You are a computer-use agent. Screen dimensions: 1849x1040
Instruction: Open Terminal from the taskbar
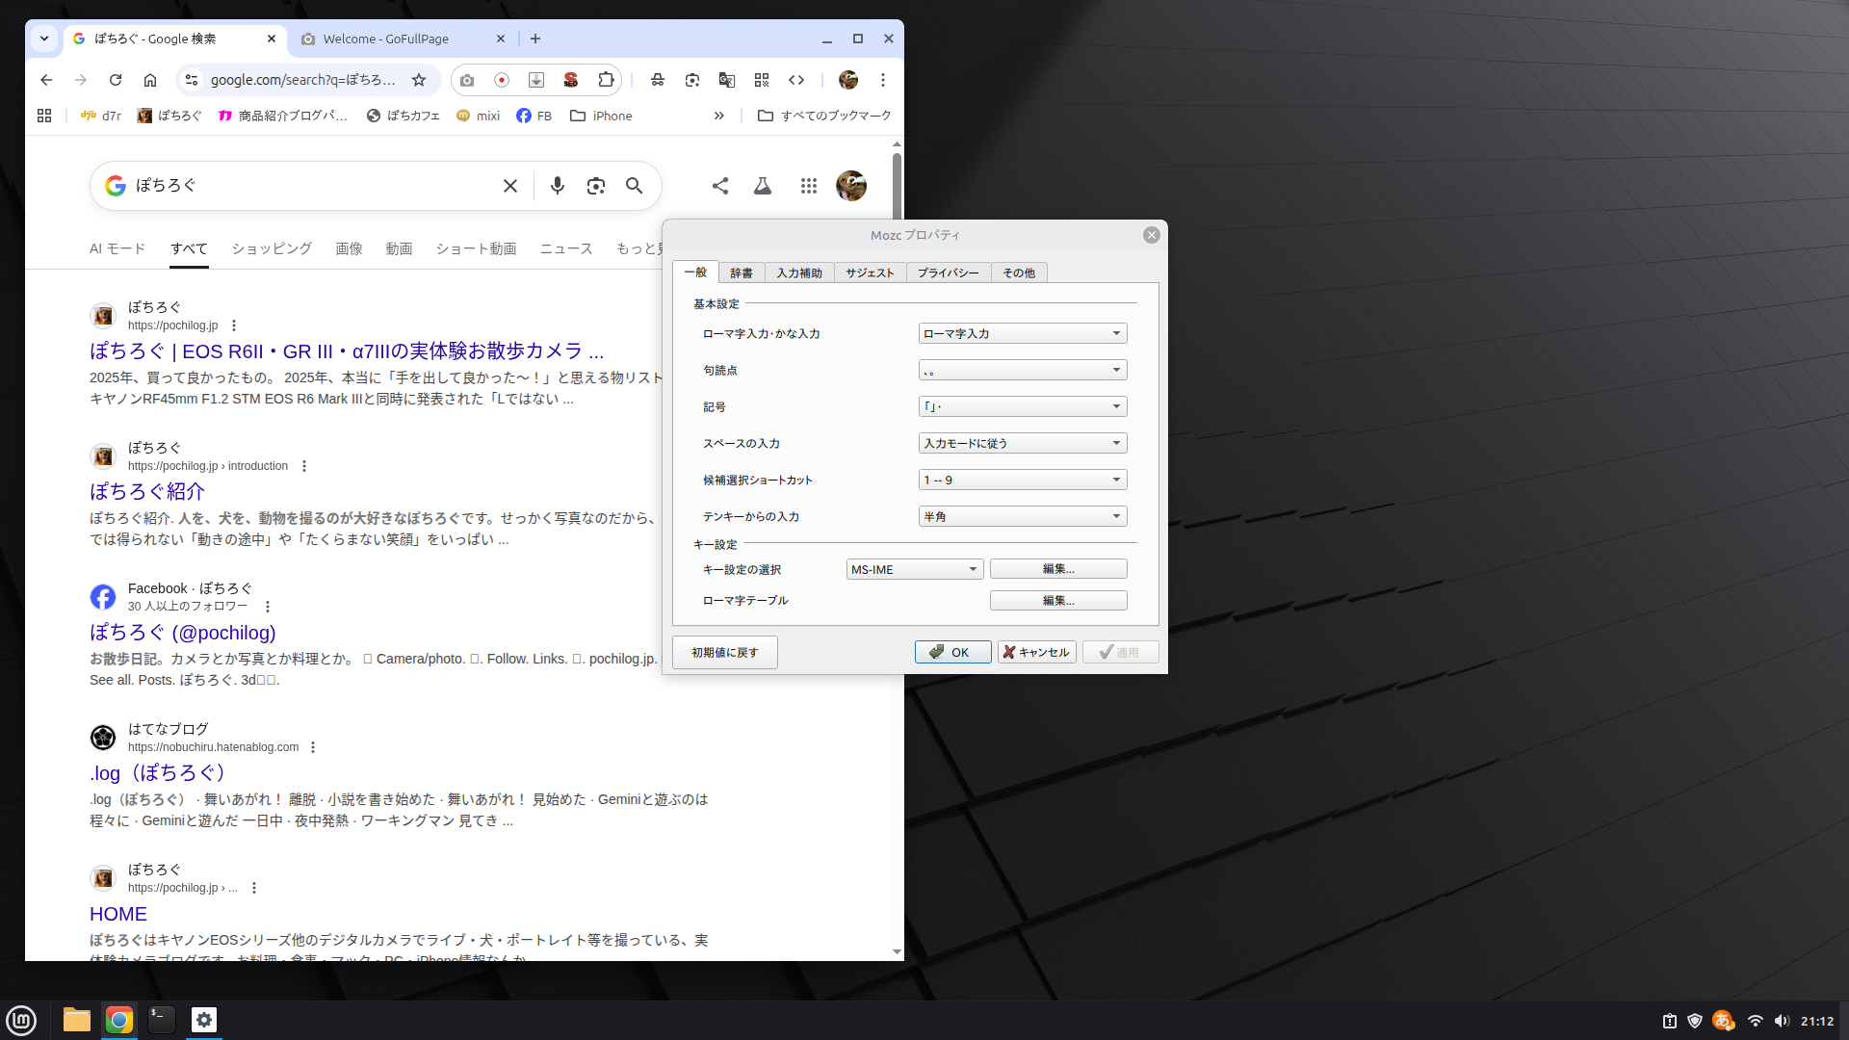161,1020
